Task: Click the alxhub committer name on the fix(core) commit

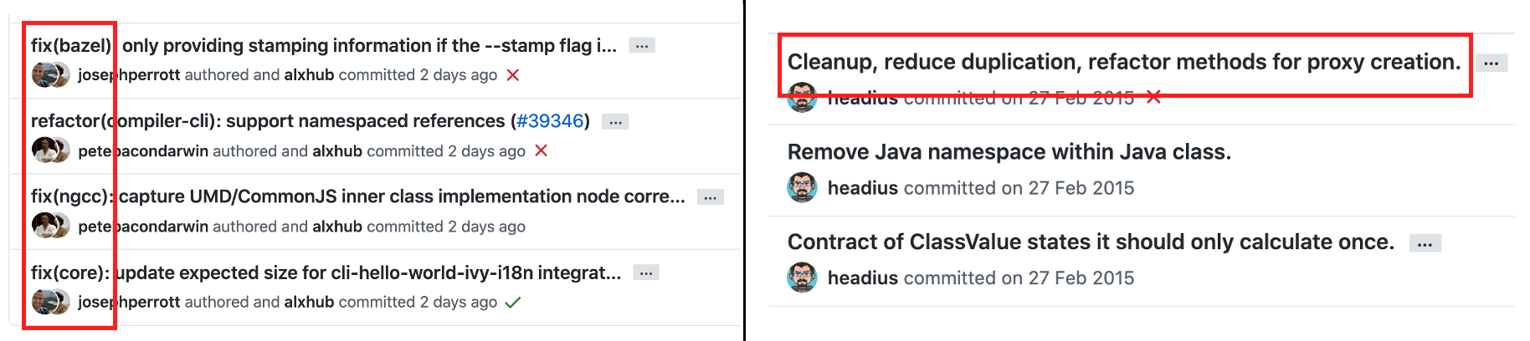Action: point(309,302)
